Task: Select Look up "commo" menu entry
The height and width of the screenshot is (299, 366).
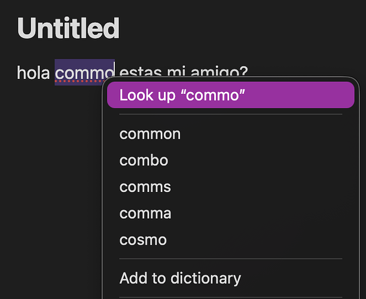Action: (230, 96)
